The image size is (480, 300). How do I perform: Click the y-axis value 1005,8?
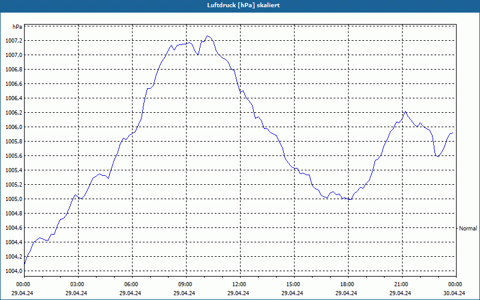coord(14,142)
